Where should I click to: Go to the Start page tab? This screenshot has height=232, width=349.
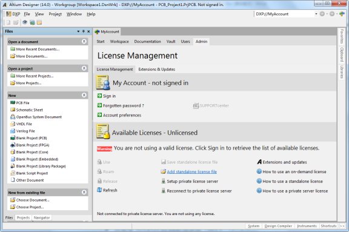tap(101, 42)
